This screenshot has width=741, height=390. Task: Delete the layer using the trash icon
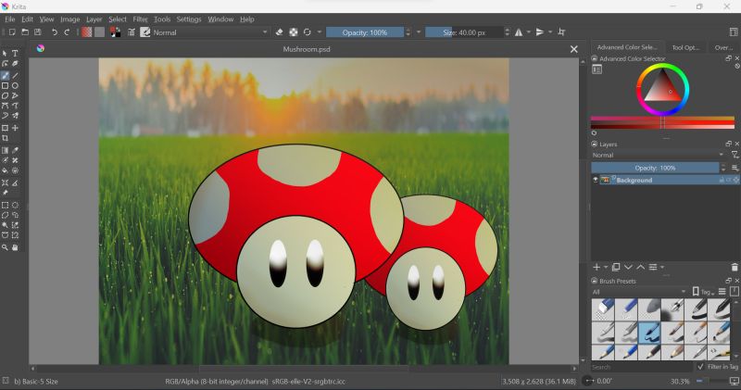[x=735, y=268]
